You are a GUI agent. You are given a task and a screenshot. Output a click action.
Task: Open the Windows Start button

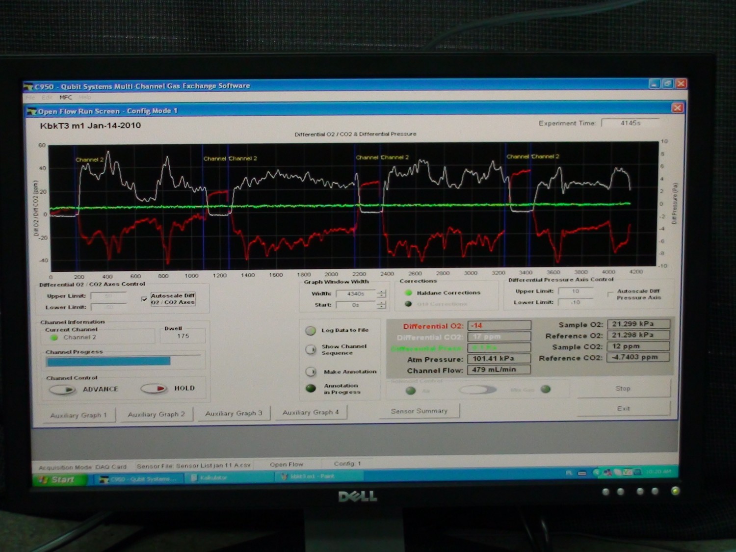59,479
